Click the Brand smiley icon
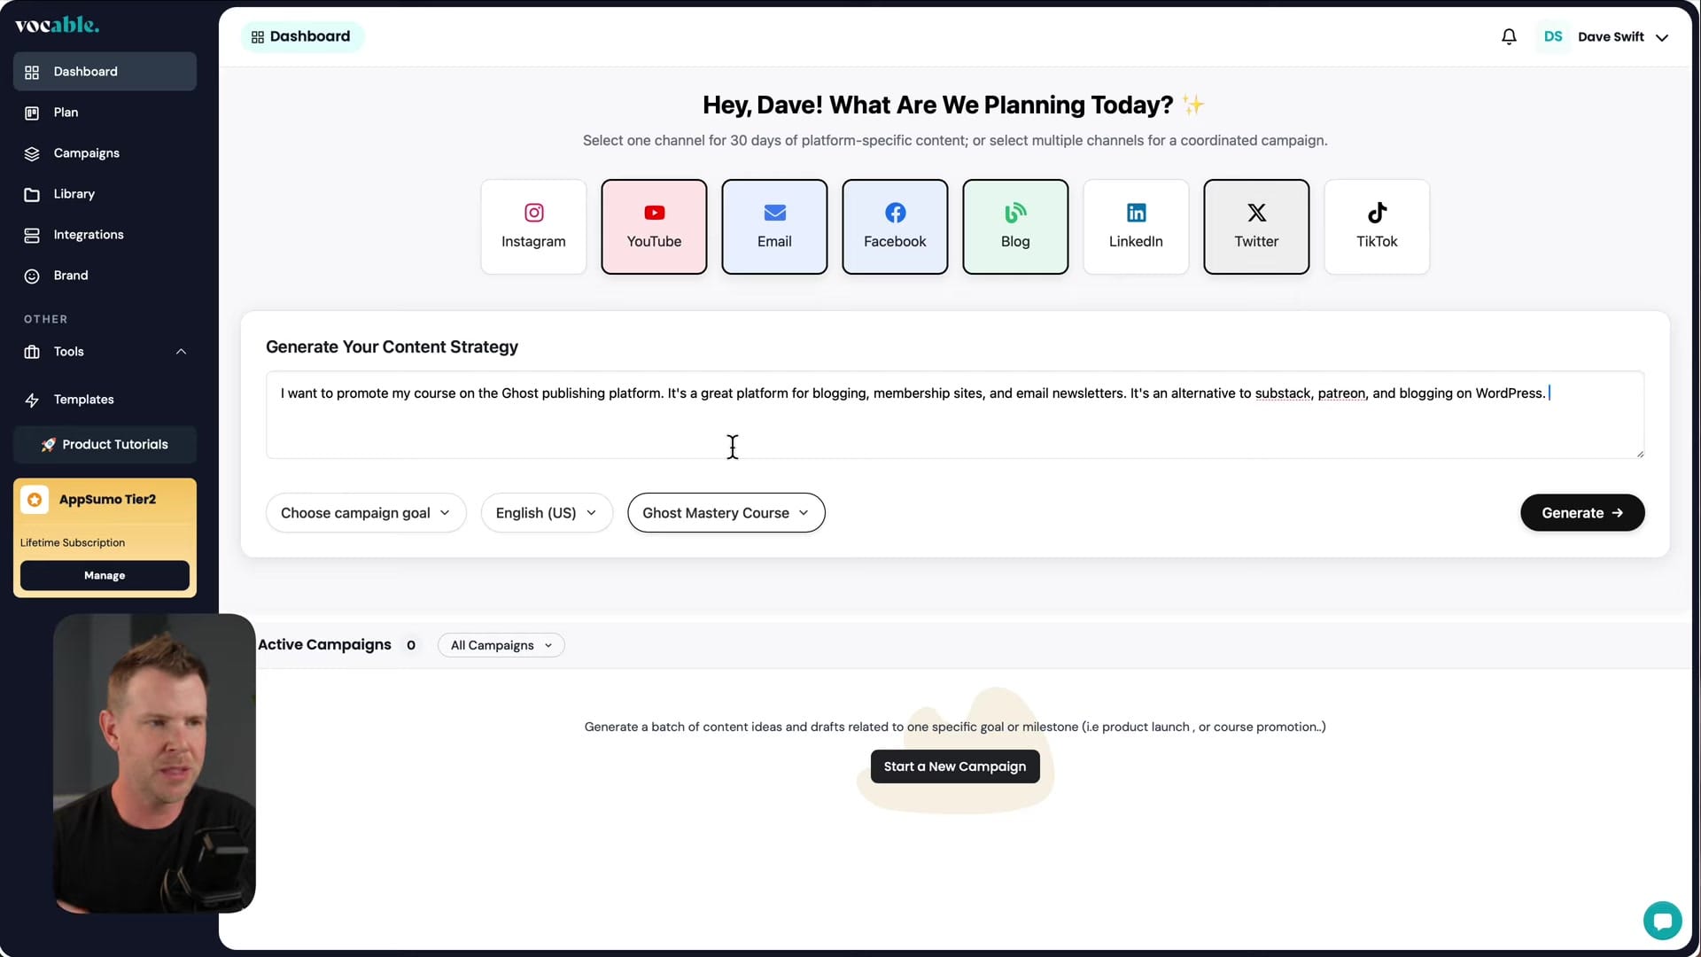The image size is (1701, 957). click(x=32, y=276)
